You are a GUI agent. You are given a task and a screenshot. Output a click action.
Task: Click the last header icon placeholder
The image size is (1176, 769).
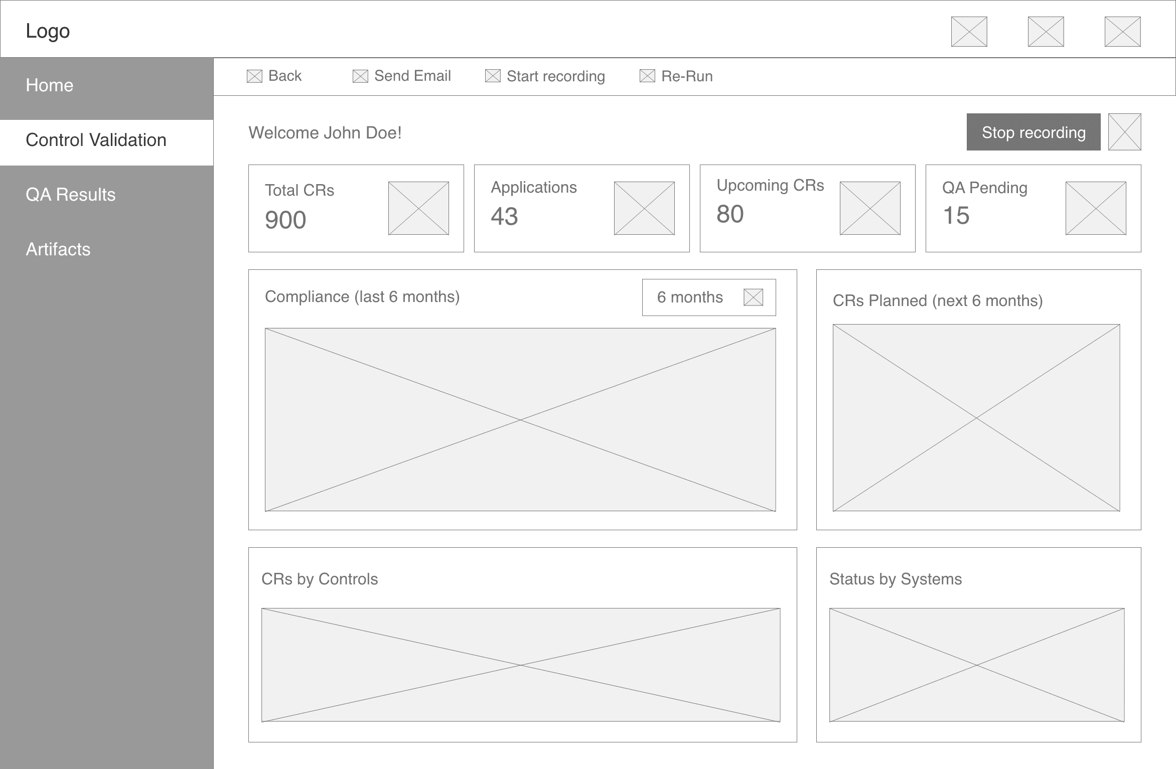[x=1122, y=32]
